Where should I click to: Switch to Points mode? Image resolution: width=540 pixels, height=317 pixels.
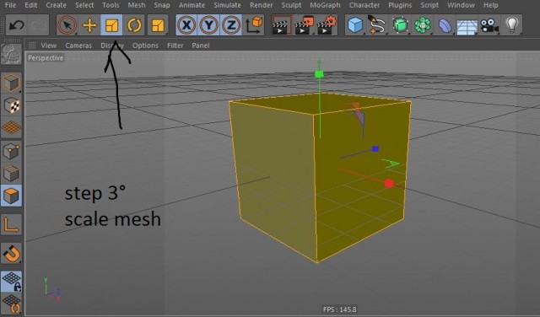(11, 151)
